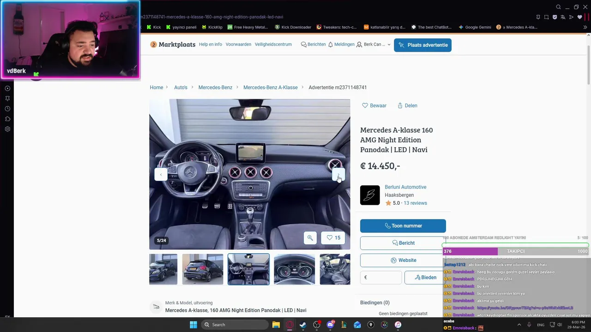
Task: Open the Kick Downloader bookmark
Action: click(x=293, y=27)
